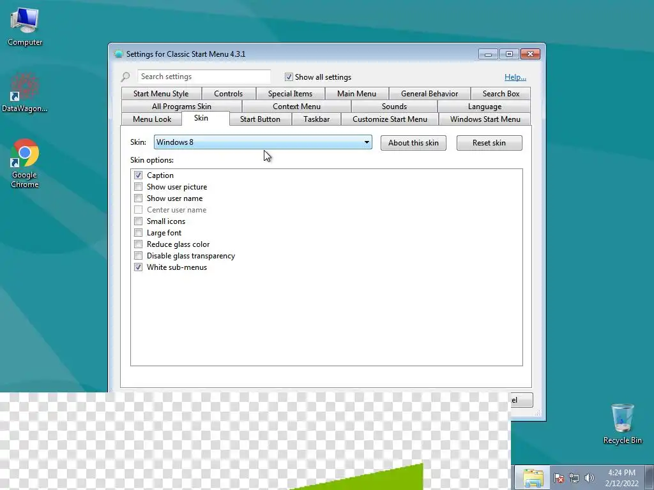This screenshot has width=654, height=490.
Task: Open File Explorer from the taskbar
Action: tap(533, 477)
